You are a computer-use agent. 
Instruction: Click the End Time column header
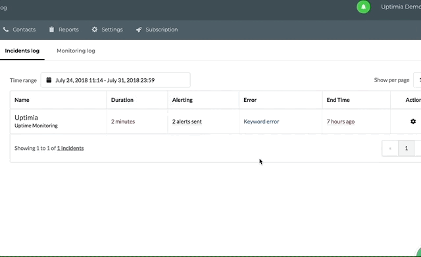coord(338,100)
